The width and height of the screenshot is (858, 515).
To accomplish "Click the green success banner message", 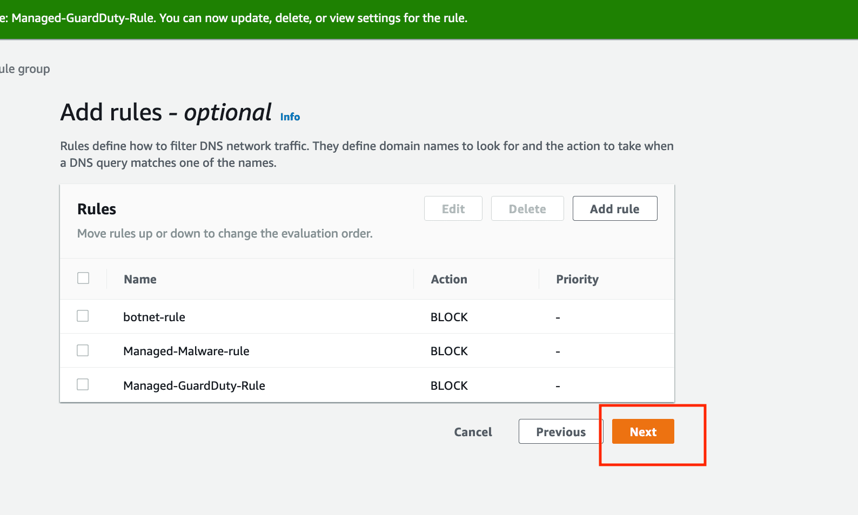I will pyautogui.click(x=233, y=18).
